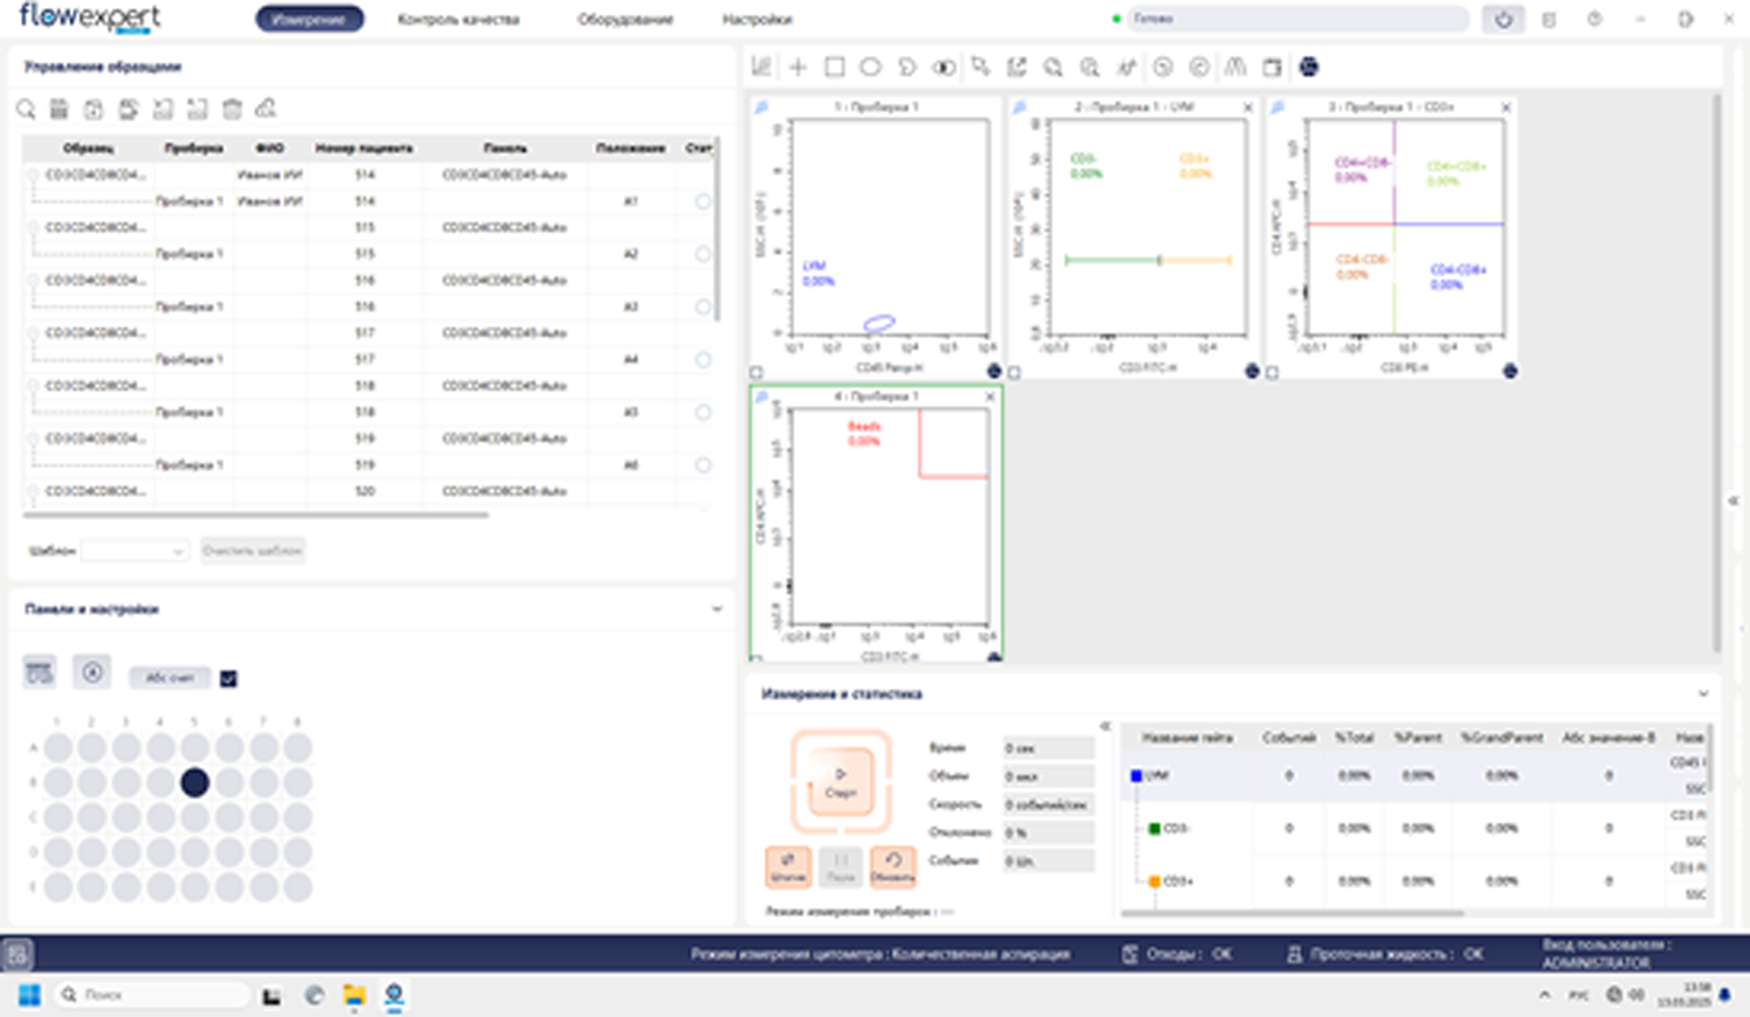
Task: Open the Настройки tab
Action: click(757, 19)
